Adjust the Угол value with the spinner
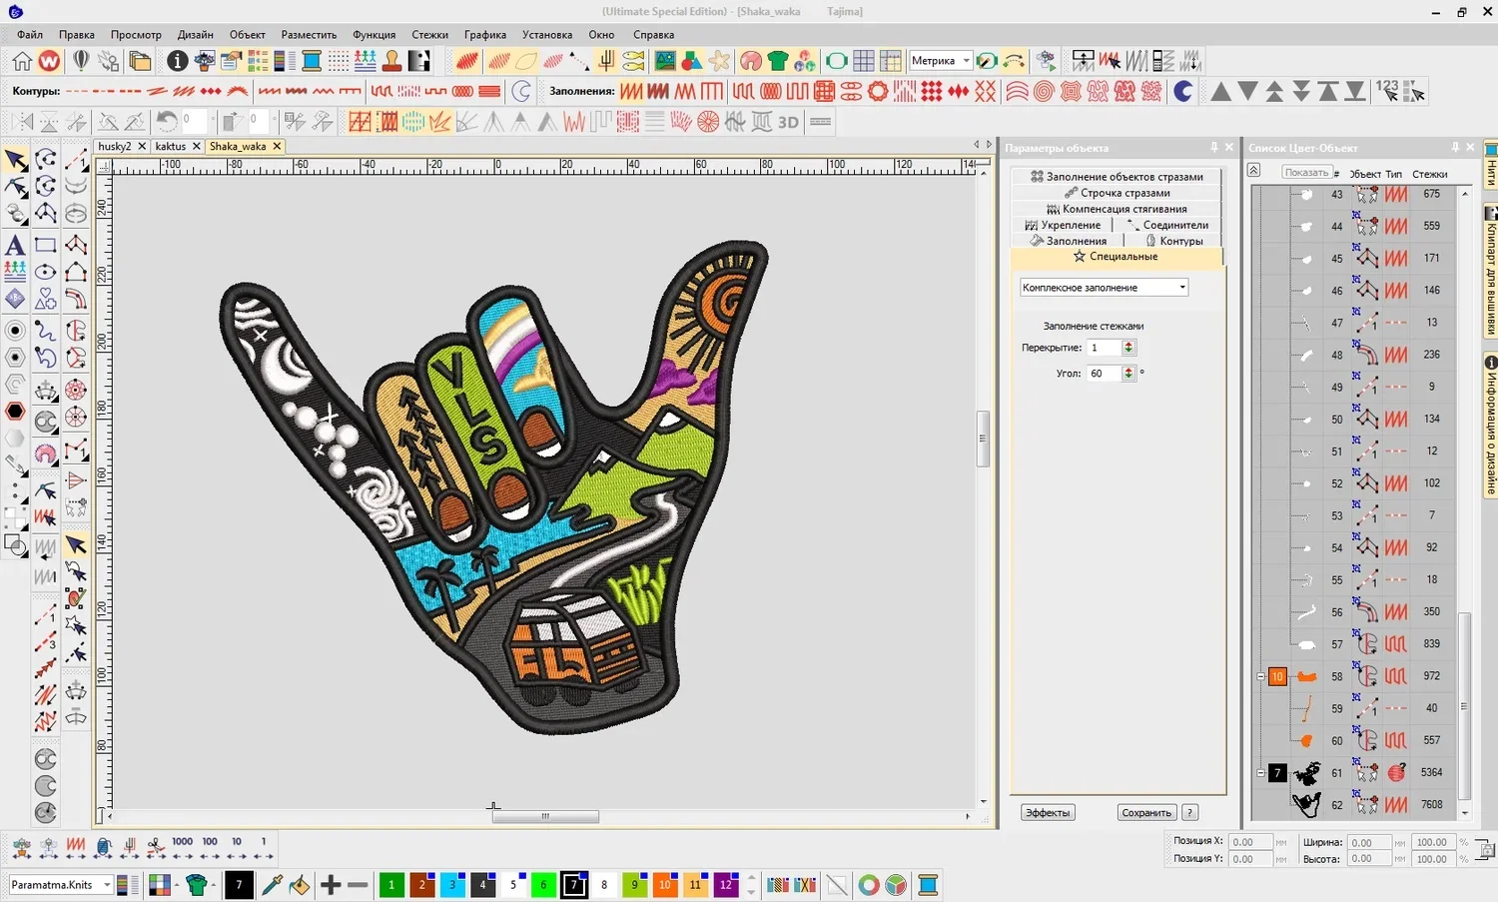 click(x=1128, y=374)
